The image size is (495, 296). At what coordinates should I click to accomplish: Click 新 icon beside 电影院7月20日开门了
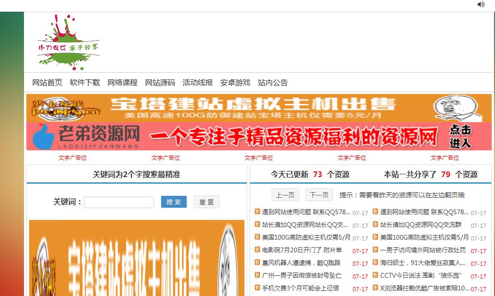pos(257,250)
